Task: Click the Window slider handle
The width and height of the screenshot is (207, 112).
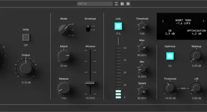Action: point(90,83)
